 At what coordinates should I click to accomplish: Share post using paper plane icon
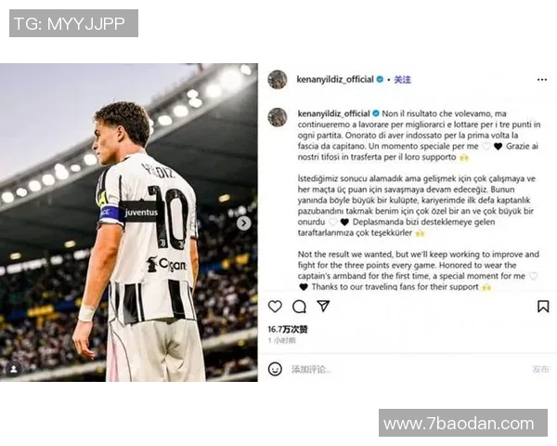tap(323, 306)
